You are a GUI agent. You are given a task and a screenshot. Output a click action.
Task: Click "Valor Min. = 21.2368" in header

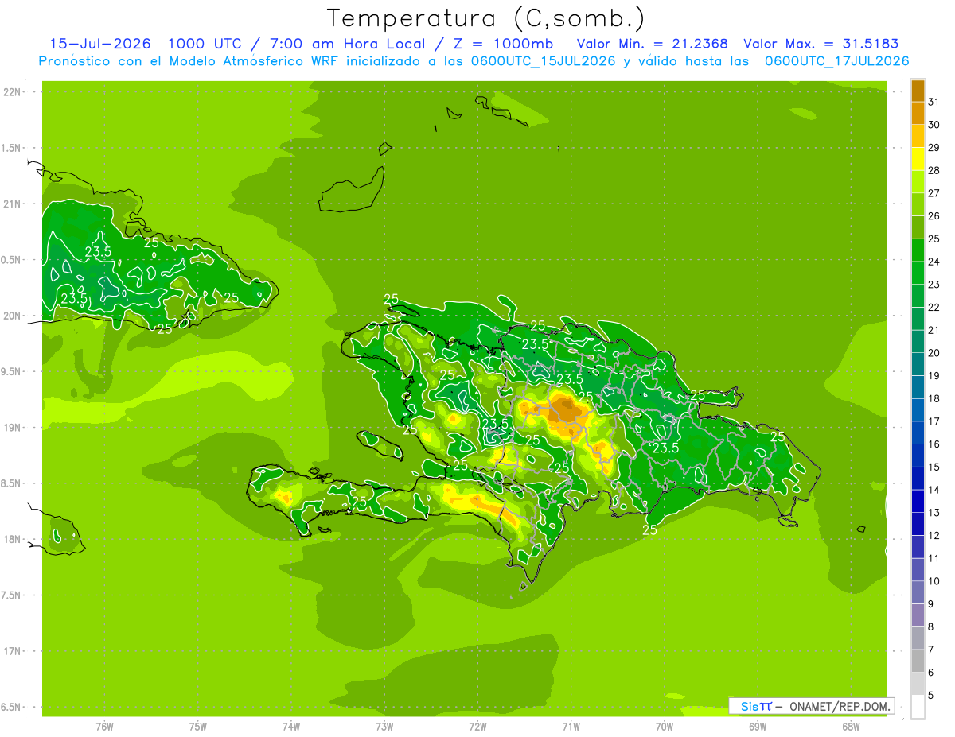[653, 44]
